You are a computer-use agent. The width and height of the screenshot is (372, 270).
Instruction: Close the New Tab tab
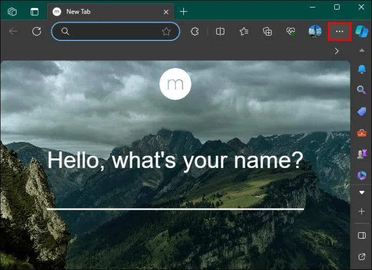[166, 12]
